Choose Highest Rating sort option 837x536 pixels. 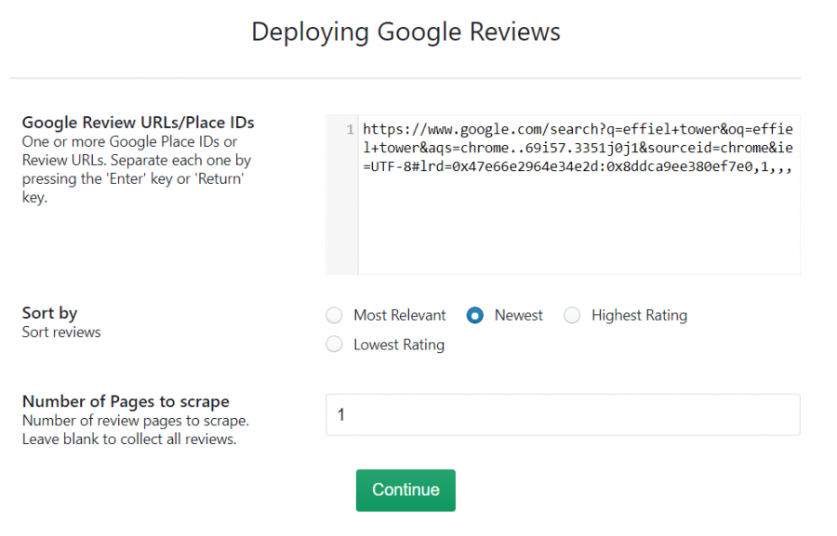pos(572,315)
